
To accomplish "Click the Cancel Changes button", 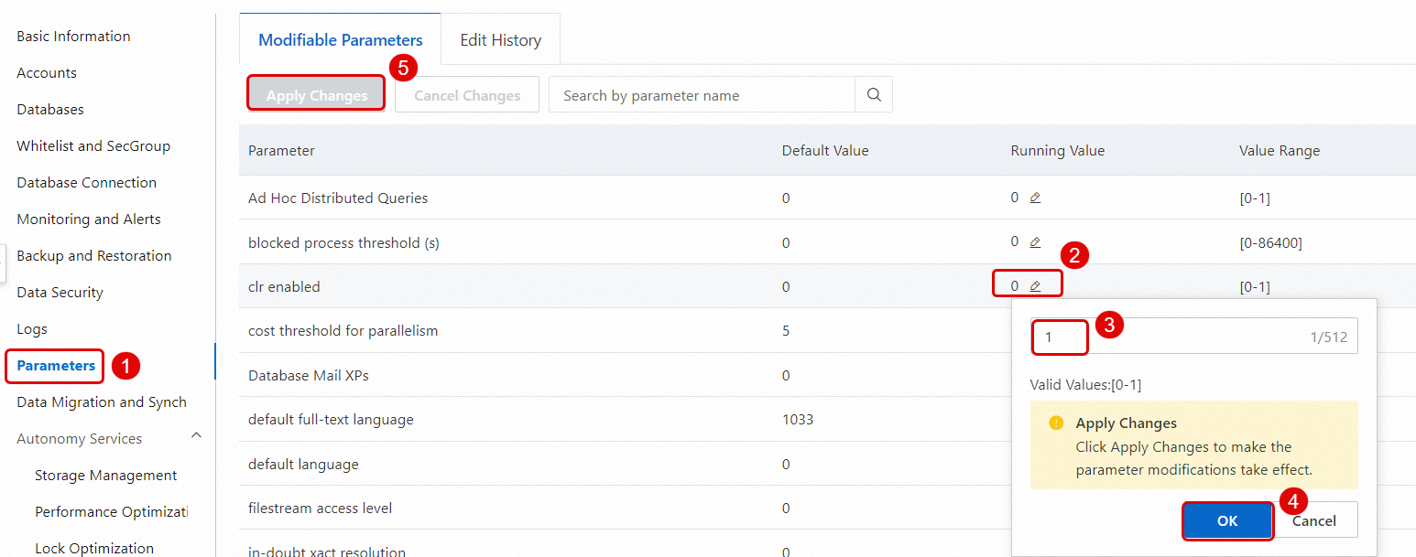I will (467, 95).
